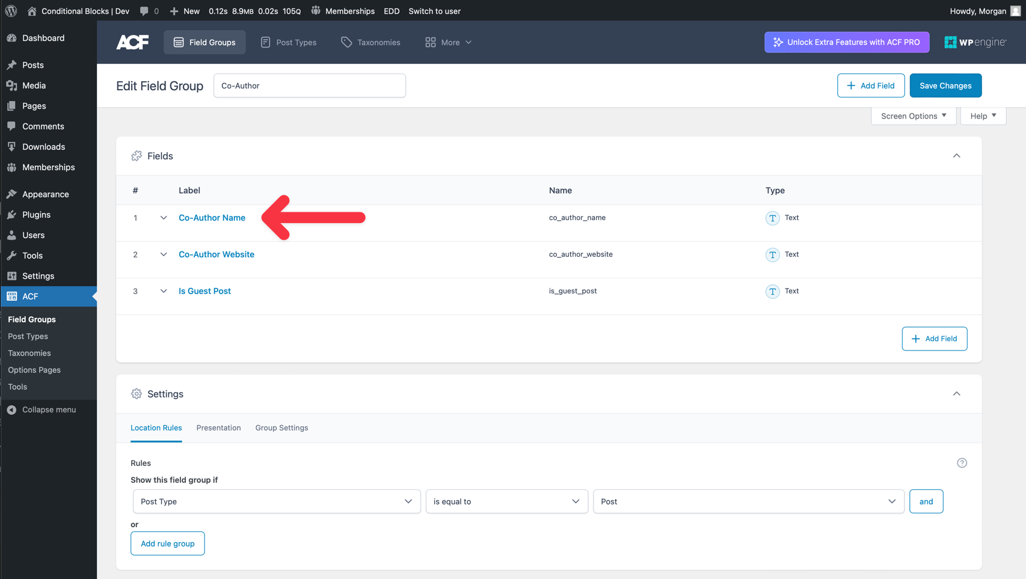Collapse the admin sidebar menu
Screen dimensions: 1026x579
[41, 409]
